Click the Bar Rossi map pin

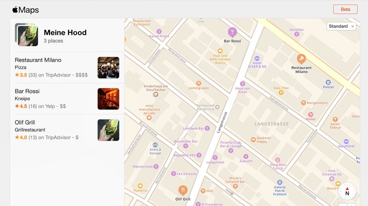point(232,32)
